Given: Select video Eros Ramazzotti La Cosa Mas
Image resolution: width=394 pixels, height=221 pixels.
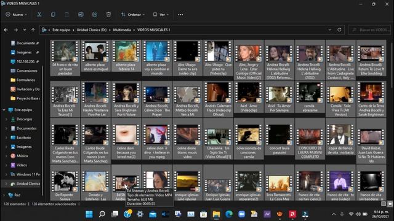Looking at the screenshot, I should point(279,183).
